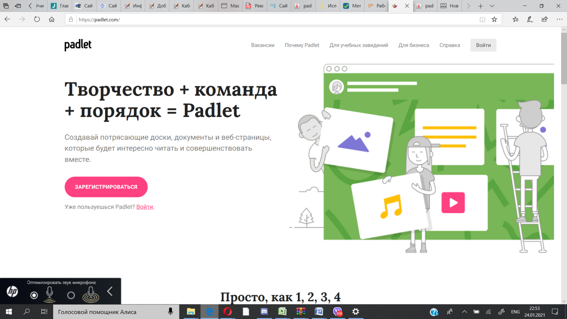
Task: Reload the padlet.com page
Action: pos(37,19)
